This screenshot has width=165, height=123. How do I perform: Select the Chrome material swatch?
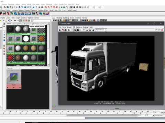[x=18, y=30]
